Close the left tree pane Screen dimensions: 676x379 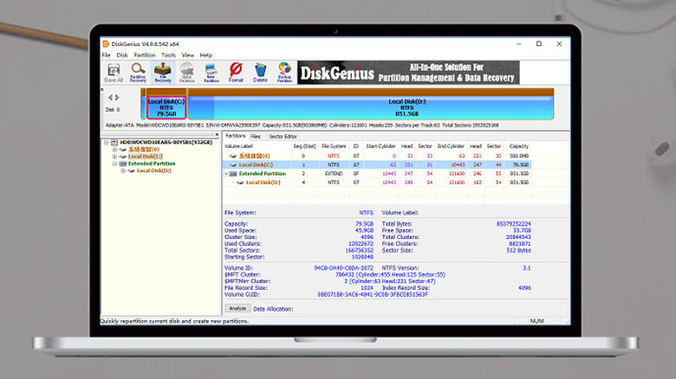[x=217, y=135]
